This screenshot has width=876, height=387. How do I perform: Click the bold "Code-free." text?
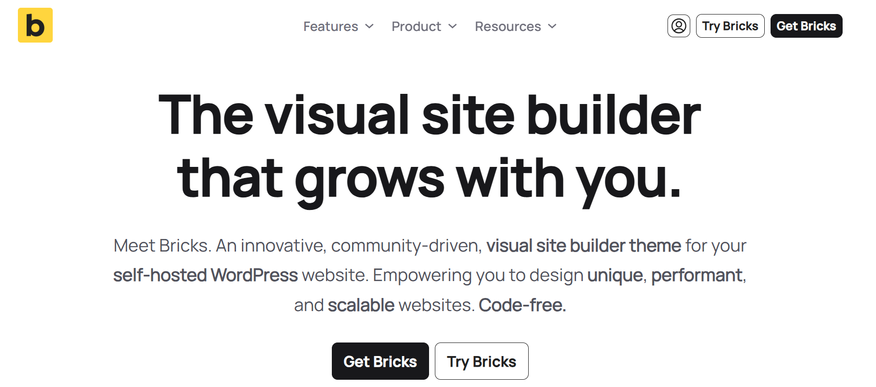point(522,305)
